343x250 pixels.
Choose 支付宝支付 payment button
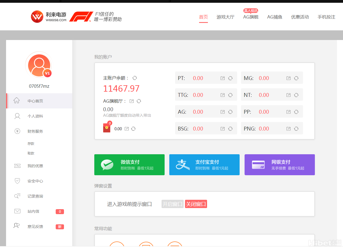click(x=204, y=165)
